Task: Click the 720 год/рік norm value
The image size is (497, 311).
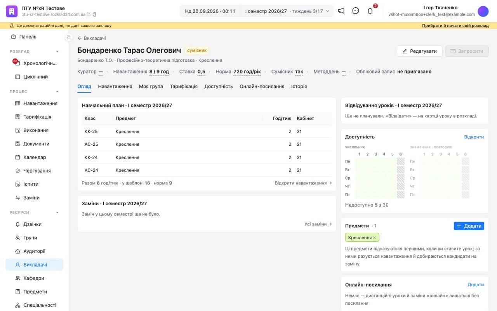Action: click(x=247, y=72)
